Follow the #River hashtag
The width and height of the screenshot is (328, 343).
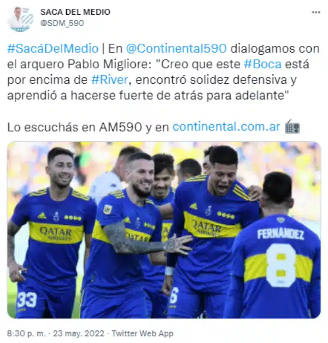click(x=109, y=80)
